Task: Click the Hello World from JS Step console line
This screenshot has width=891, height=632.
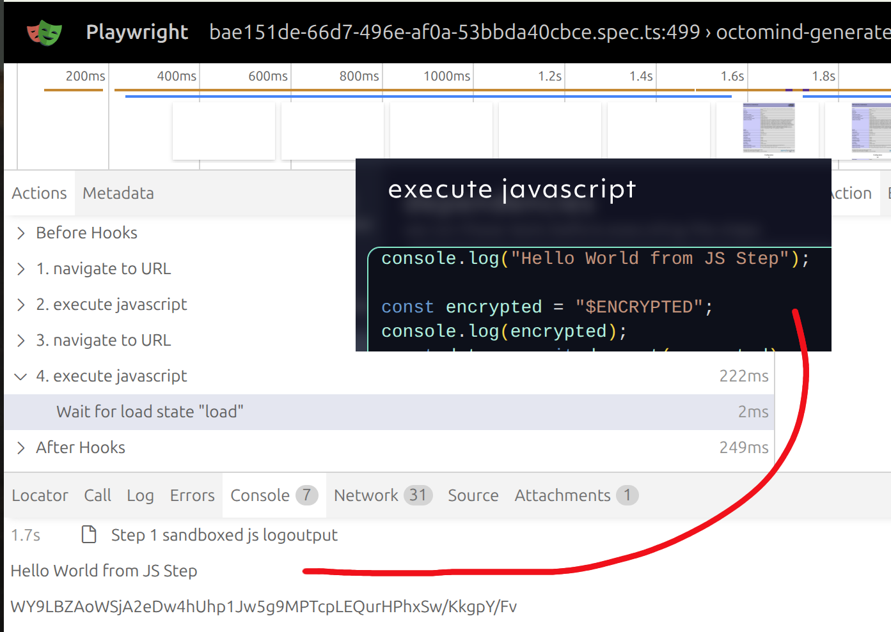Action: click(x=104, y=571)
